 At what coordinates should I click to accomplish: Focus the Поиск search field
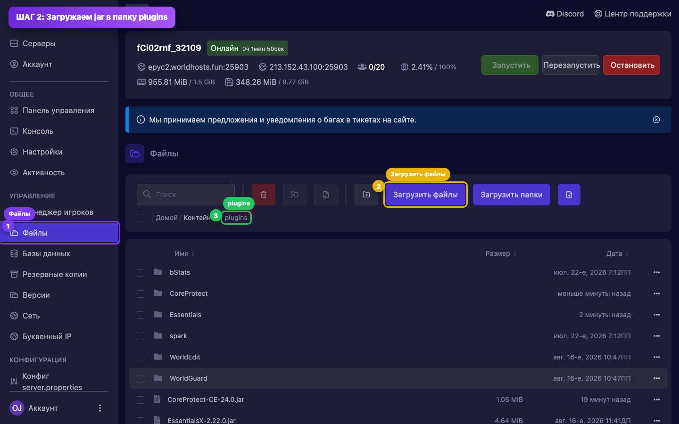pyautogui.click(x=186, y=195)
